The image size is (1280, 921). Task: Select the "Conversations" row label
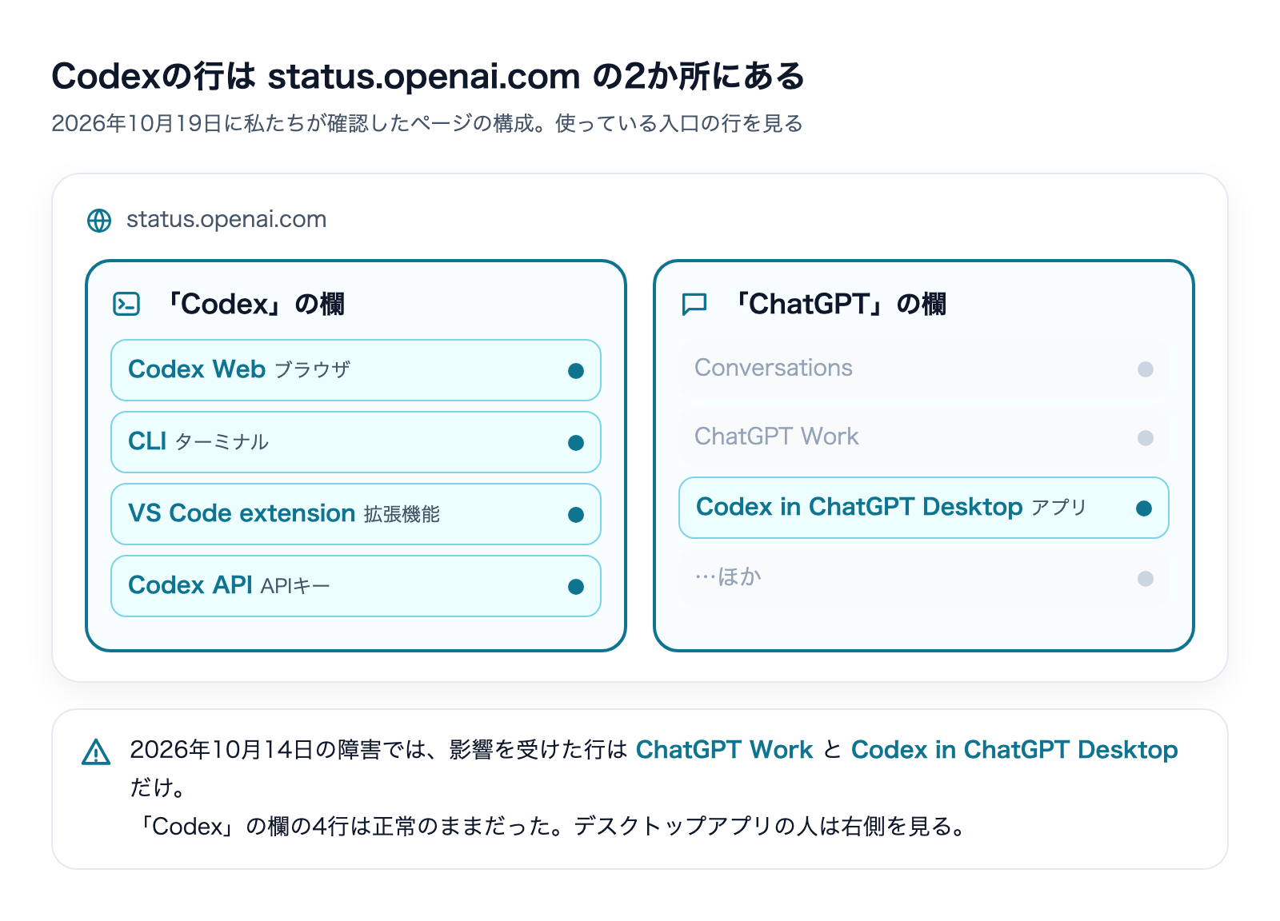(x=774, y=367)
